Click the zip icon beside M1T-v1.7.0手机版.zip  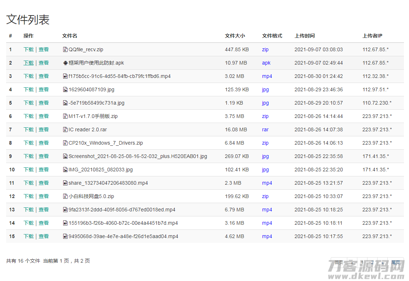65,116
